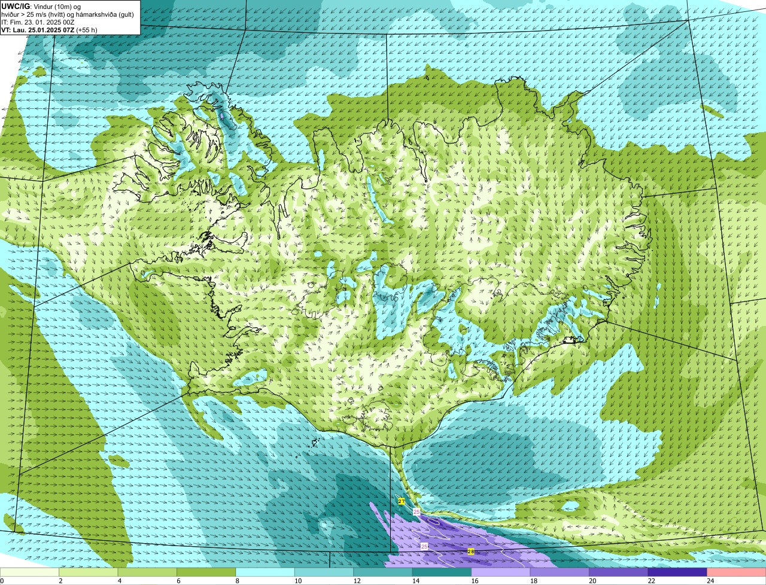The height and width of the screenshot is (585, 766).
Task: Select the 6–8 m/s olive green legend segment
Action: point(206,572)
